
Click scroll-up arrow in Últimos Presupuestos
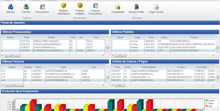point(107,37)
